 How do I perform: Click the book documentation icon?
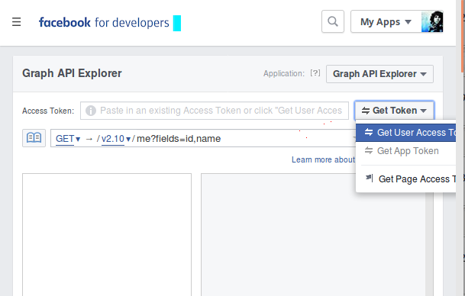click(x=34, y=138)
